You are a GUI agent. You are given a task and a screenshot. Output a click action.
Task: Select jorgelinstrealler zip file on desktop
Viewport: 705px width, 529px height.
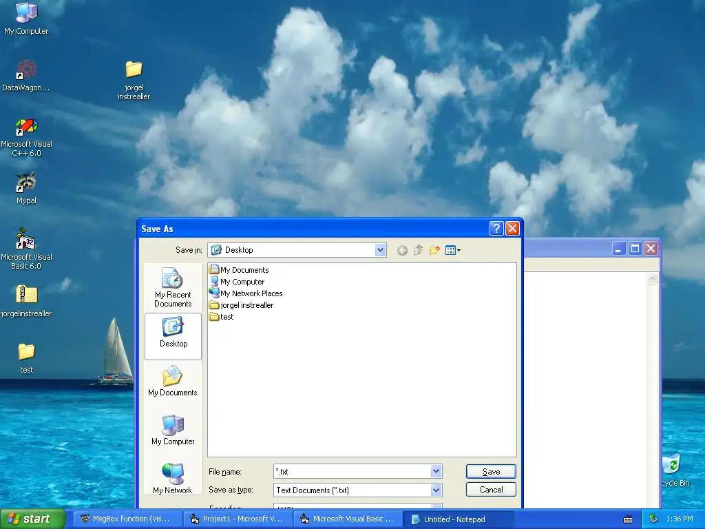point(26,301)
